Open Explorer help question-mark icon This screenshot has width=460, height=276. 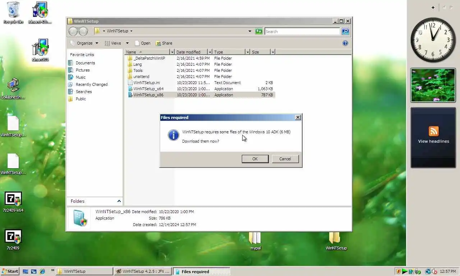(x=345, y=43)
